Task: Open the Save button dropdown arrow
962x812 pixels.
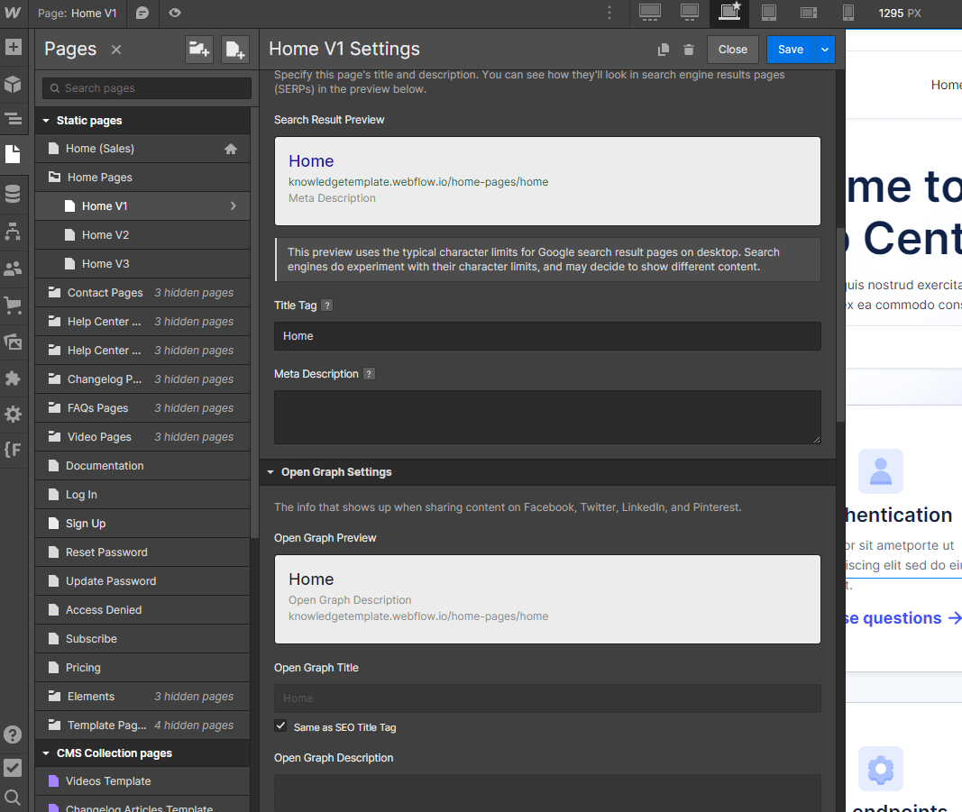Action: coord(824,50)
